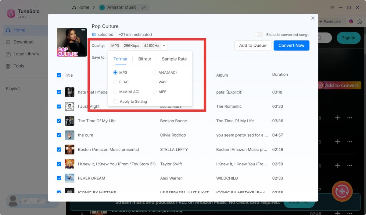Uncheck the select-all Title checkbox
Image resolution: width=366 pixels, height=215 pixels.
click(x=59, y=75)
